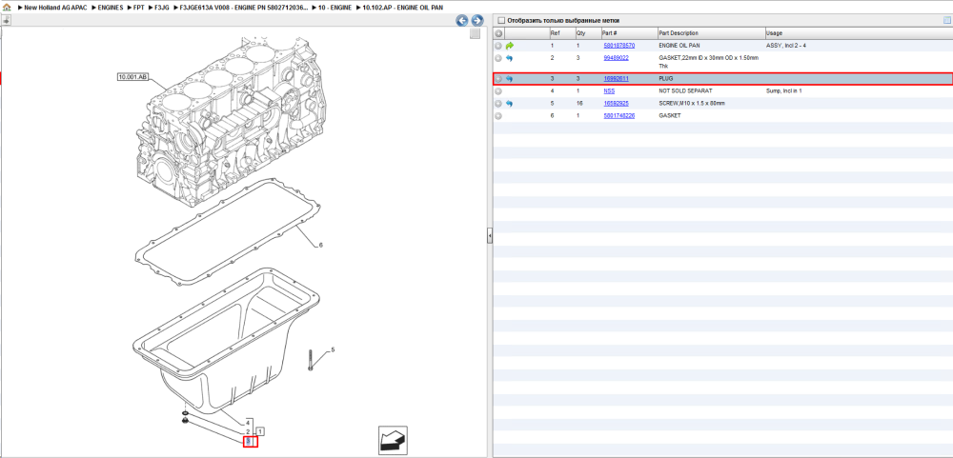The width and height of the screenshot is (953, 458).
Task: Click the blue arrow icon in SCREW M10 row
Action: pyautogui.click(x=509, y=103)
